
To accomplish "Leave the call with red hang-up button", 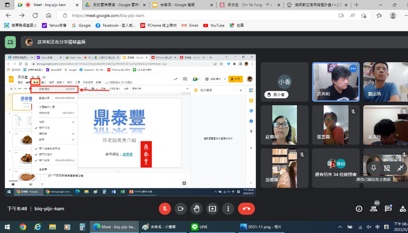I will coord(246,209).
